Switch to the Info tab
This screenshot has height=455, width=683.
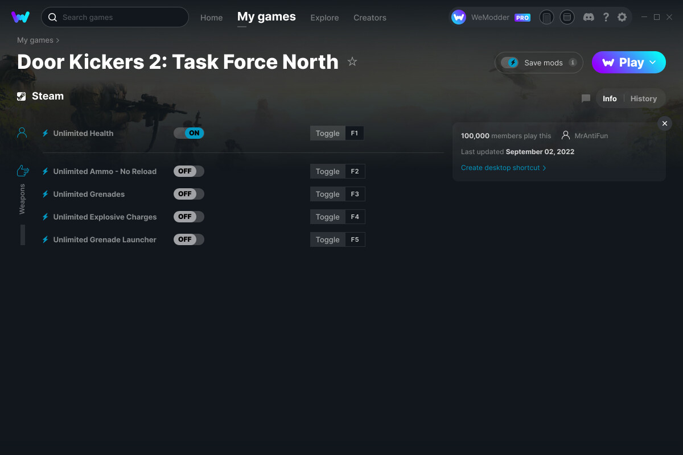tap(610, 98)
